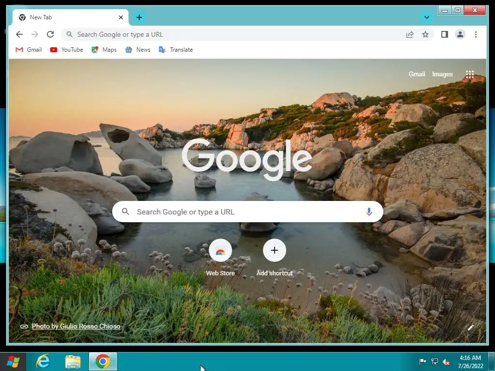Click the Google search box
Image resolution: width=495 pixels, height=371 pixels.
pos(248,212)
